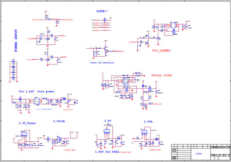The image size is (231, 162).
Task: Click the 1.86V for DDR2 caption
Action: click(x=107, y=152)
